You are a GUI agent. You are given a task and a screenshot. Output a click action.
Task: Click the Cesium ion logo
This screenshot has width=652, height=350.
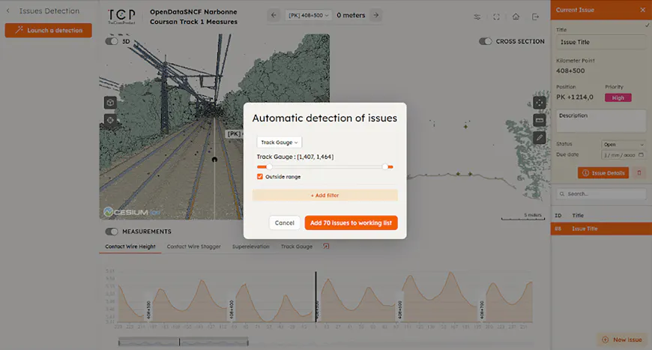pyautogui.click(x=132, y=212)
